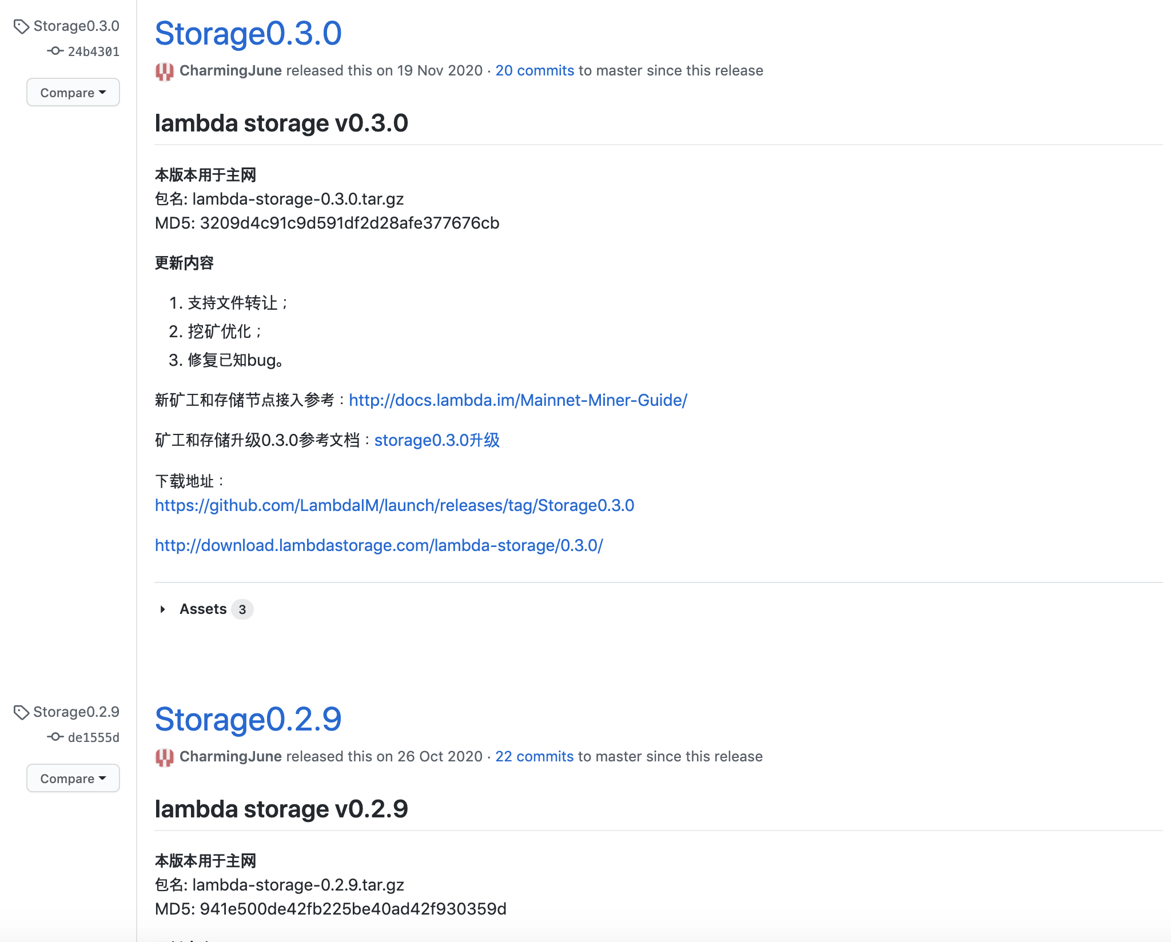
Task: Click CharmingJune avatar in Storage0.2.9 release
Action: [164, 757]
